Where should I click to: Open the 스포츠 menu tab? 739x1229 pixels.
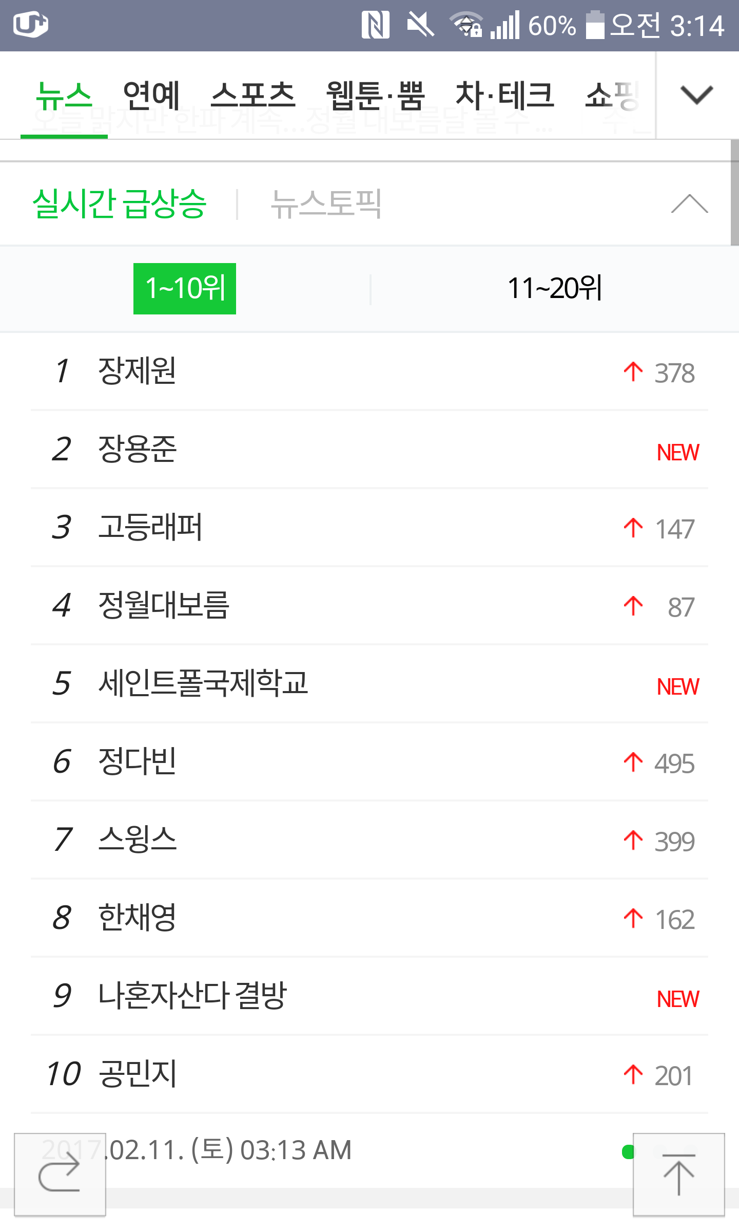[x=253, y=96]
